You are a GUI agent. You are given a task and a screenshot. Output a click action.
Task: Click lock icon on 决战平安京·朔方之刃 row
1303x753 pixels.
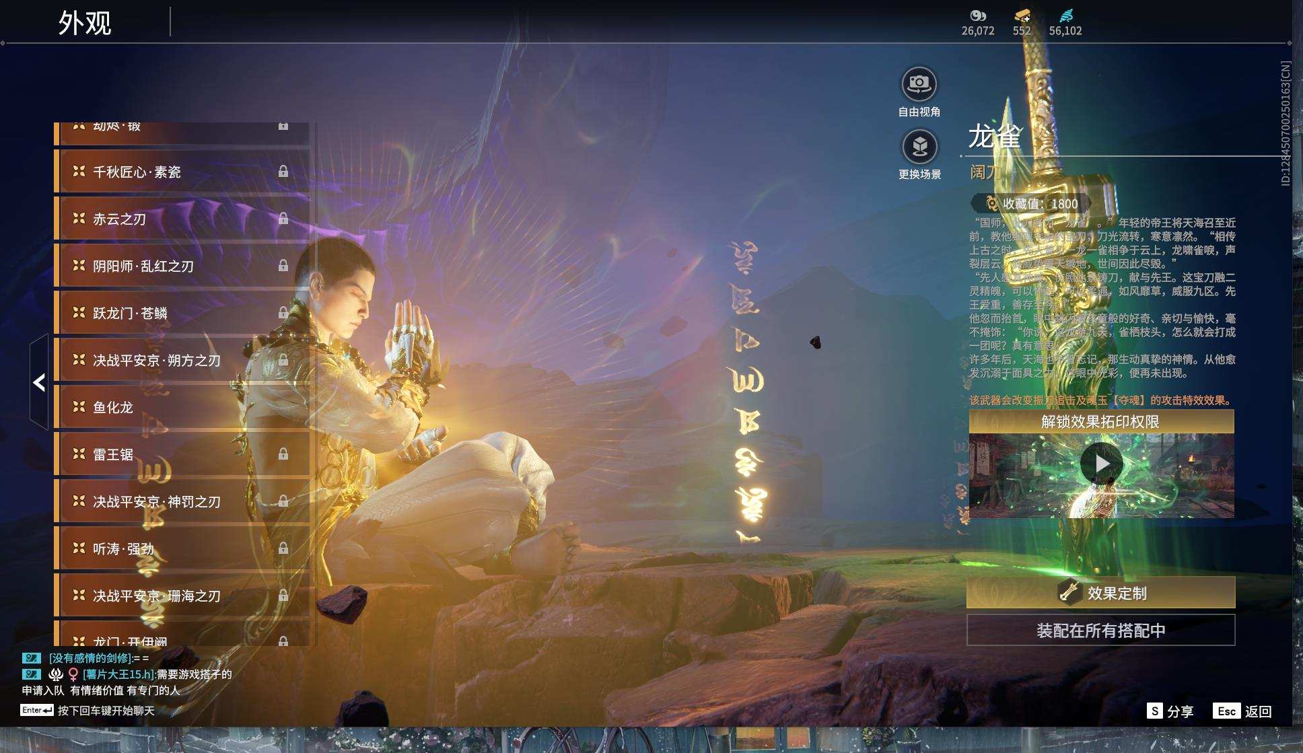283,360
